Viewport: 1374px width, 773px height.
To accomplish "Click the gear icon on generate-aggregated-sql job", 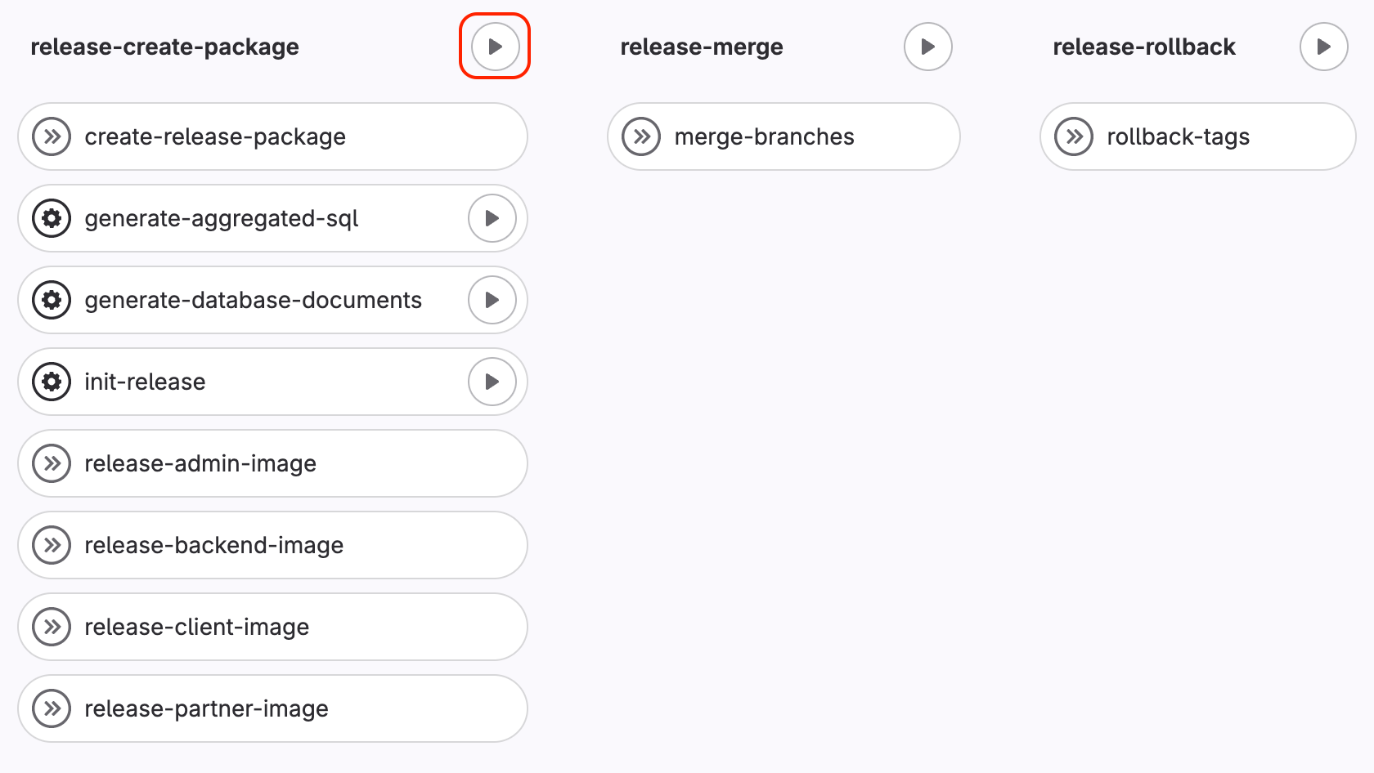I will coord(52,218).
